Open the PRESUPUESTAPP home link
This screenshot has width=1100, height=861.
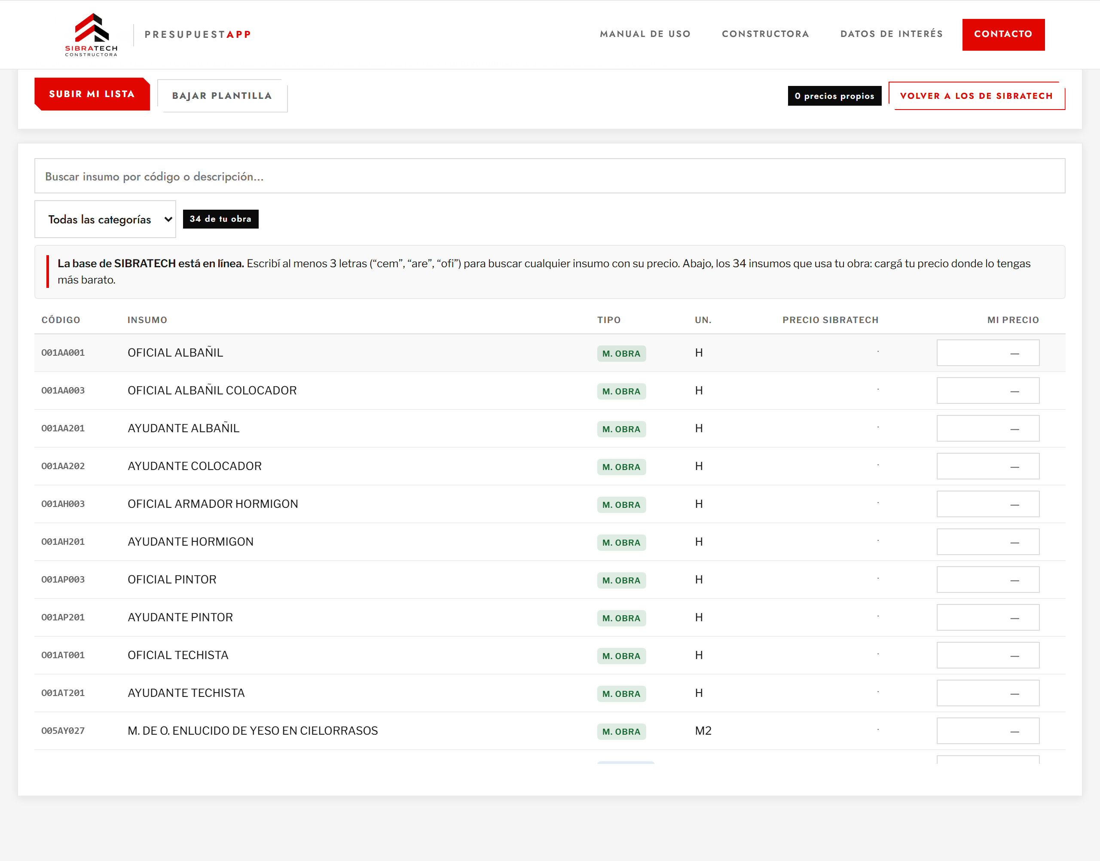(x=198, y=34)
